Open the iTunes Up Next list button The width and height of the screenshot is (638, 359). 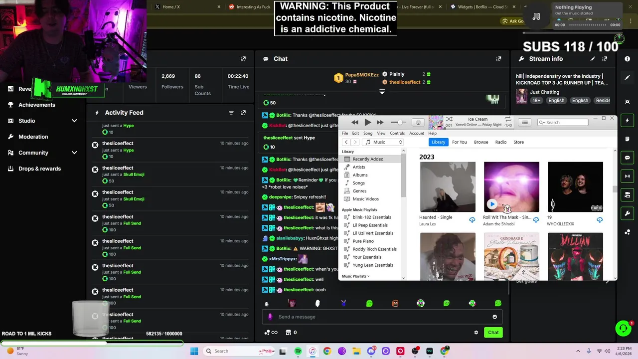tap(525, 122)
